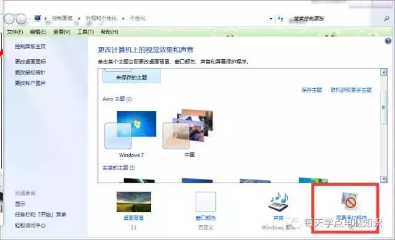
Task: Open the 文件(F) menu
Action: (x=15, y=32)
